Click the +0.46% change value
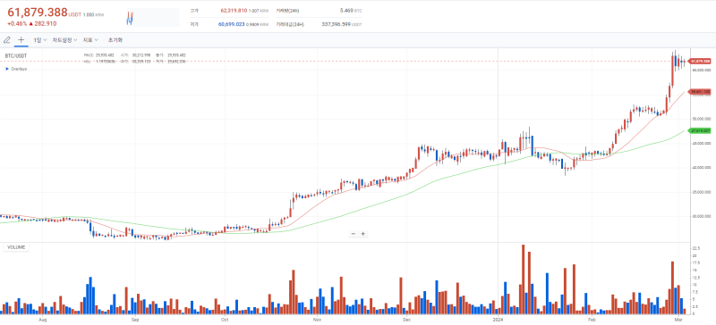This screenshot has width=716, height=325. [17, 24]
